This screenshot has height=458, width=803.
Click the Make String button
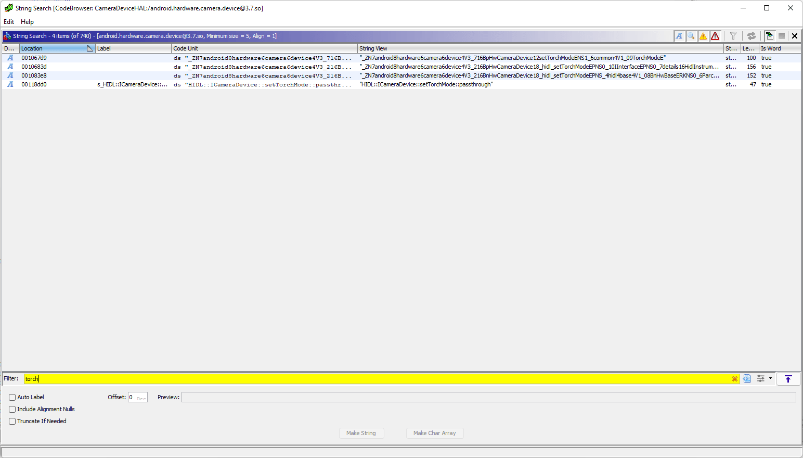point(361,433)
